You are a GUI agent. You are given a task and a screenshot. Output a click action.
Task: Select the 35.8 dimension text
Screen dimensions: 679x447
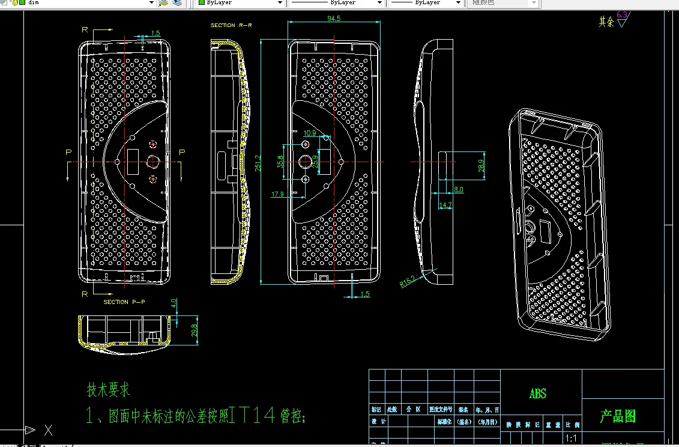click(x=280, y=162)
